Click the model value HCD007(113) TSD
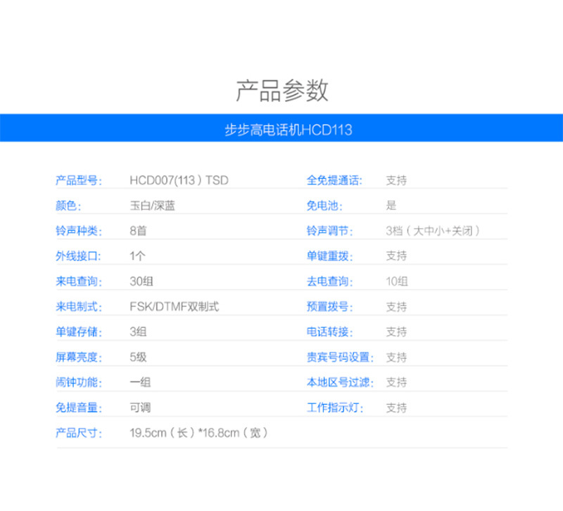563x511 pixels. tap(179, 180)
